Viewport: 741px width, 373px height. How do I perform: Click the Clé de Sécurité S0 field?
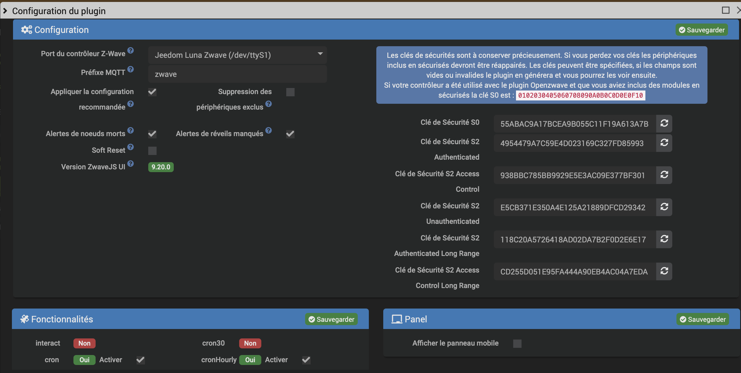pos(574,124)
